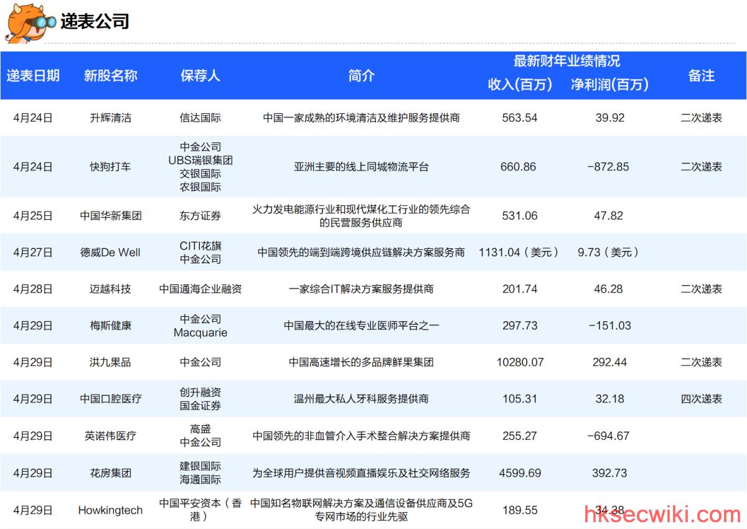Click net profit value 392.73

609,473
